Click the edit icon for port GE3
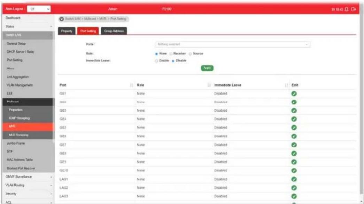 tap(294, 111)
